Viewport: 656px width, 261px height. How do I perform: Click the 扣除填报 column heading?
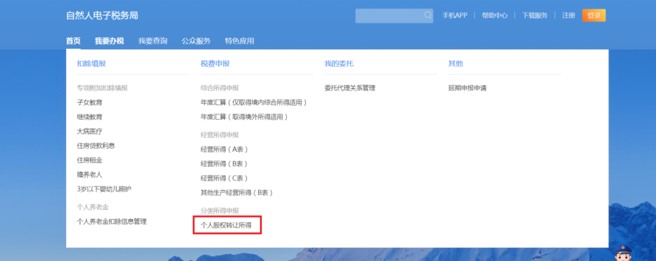(x=91, y=64)
